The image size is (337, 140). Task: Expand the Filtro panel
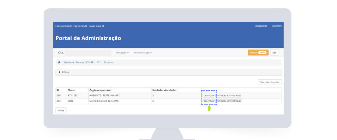pyautogui.click(x=64, y=72)
